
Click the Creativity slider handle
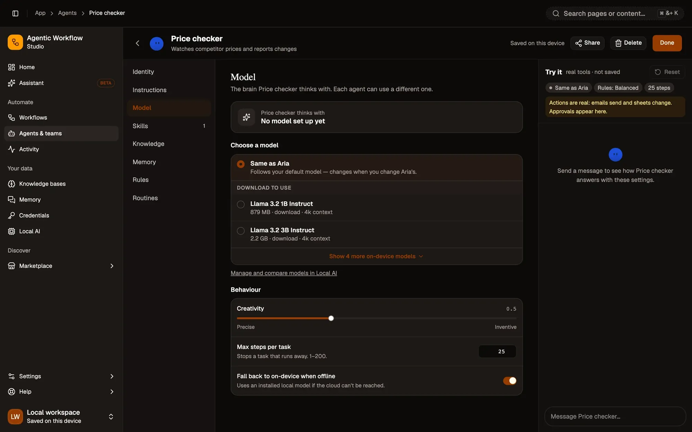click(331, 318)
